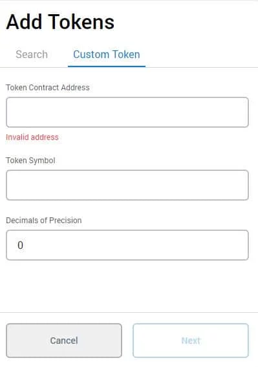
Task: Select the Custom Token tab
Action: tap(107, 55)
